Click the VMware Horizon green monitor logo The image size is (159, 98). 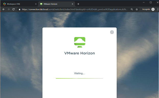point(80,42)
